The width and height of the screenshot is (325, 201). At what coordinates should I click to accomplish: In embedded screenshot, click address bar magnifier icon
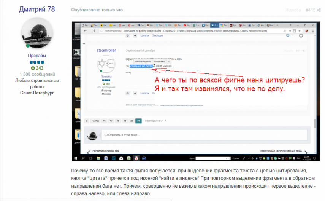tap(285, 31)
